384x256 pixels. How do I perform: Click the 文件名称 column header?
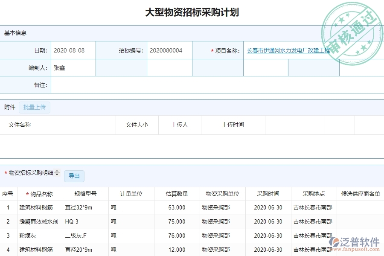click(x=20, y=125)
